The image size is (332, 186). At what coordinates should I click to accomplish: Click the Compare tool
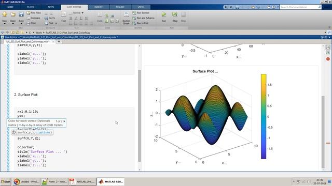click(x=33, y=18)
